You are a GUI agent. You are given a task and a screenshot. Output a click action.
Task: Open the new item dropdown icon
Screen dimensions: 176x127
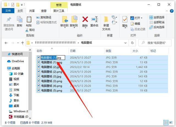(114, 17)
